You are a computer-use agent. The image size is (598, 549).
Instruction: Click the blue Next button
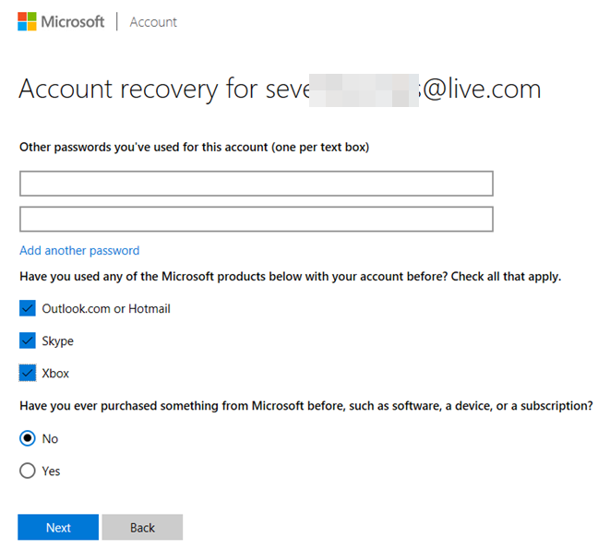pyautogui.click(x=58, y=527)
